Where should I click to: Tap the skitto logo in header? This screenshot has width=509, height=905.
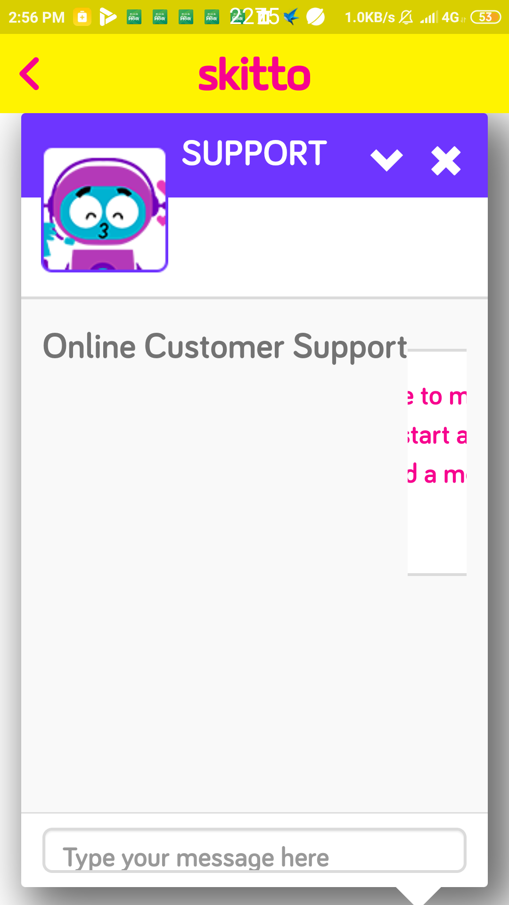pyautogui.click(x=254, y=74)
